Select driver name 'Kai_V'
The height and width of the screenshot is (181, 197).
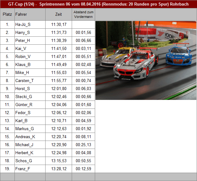(x=21, y=49)
